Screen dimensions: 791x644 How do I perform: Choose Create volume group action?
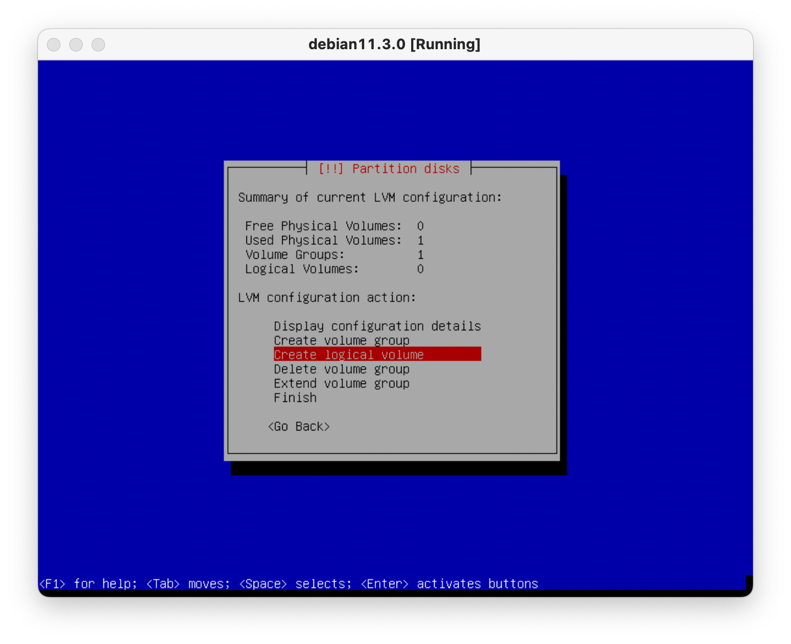coord(341,340)
